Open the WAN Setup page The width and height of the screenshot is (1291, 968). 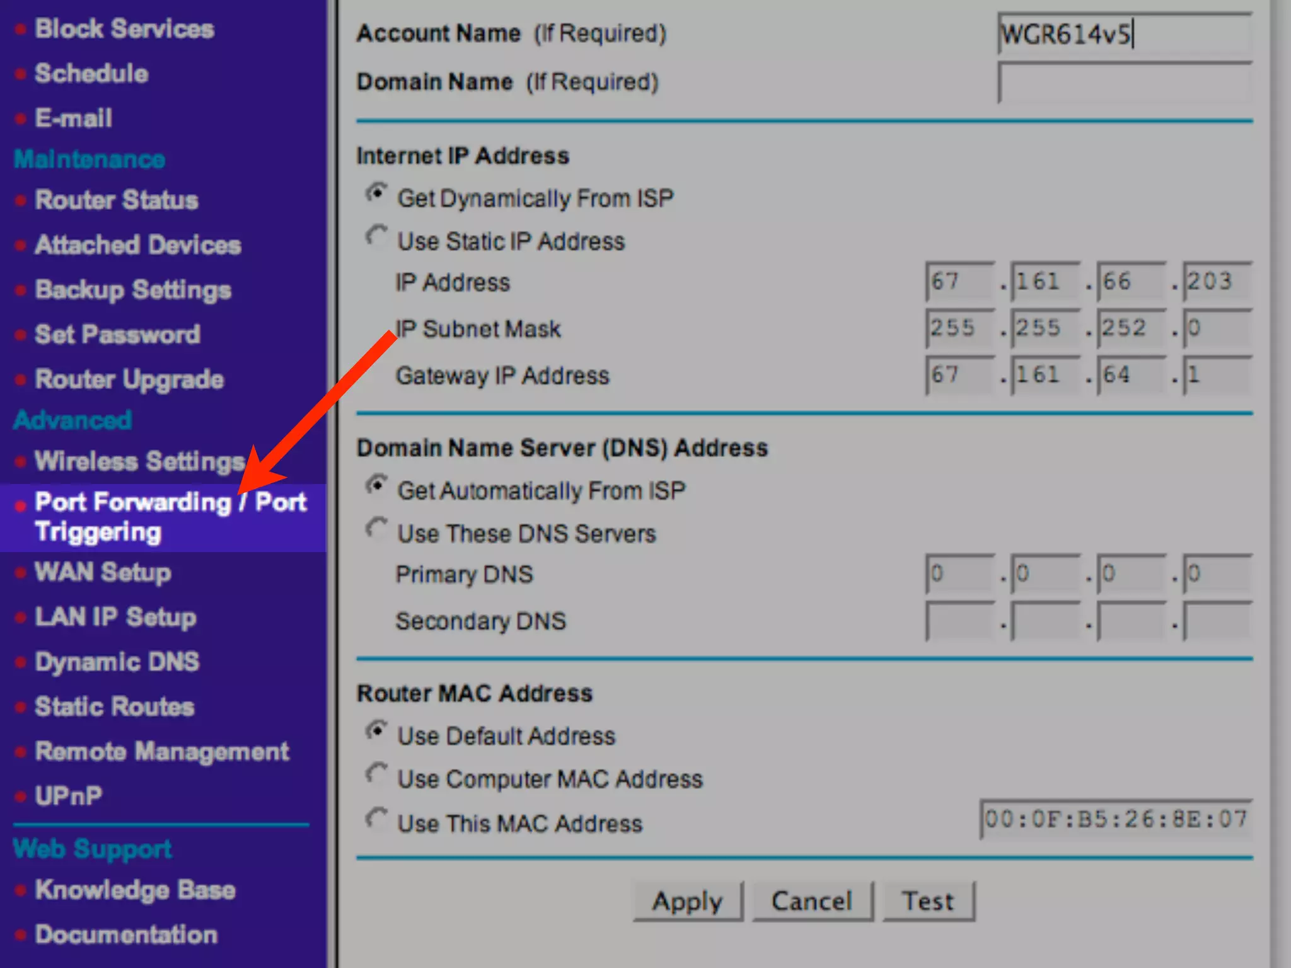tap(103, 572)
